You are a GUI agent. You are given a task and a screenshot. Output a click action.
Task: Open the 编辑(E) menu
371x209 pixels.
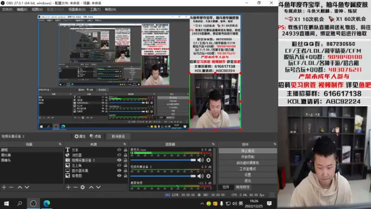[x=22, y=9]
